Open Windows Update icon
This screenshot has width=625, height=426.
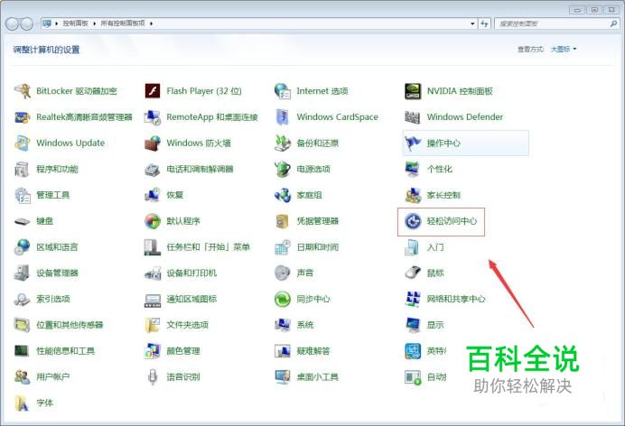point(23,143)
